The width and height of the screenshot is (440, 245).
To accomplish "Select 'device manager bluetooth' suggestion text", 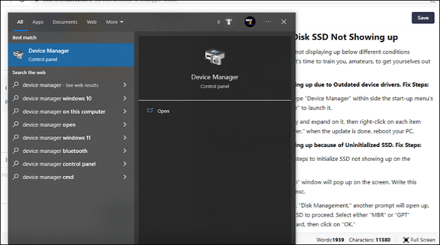I will 55,151.
